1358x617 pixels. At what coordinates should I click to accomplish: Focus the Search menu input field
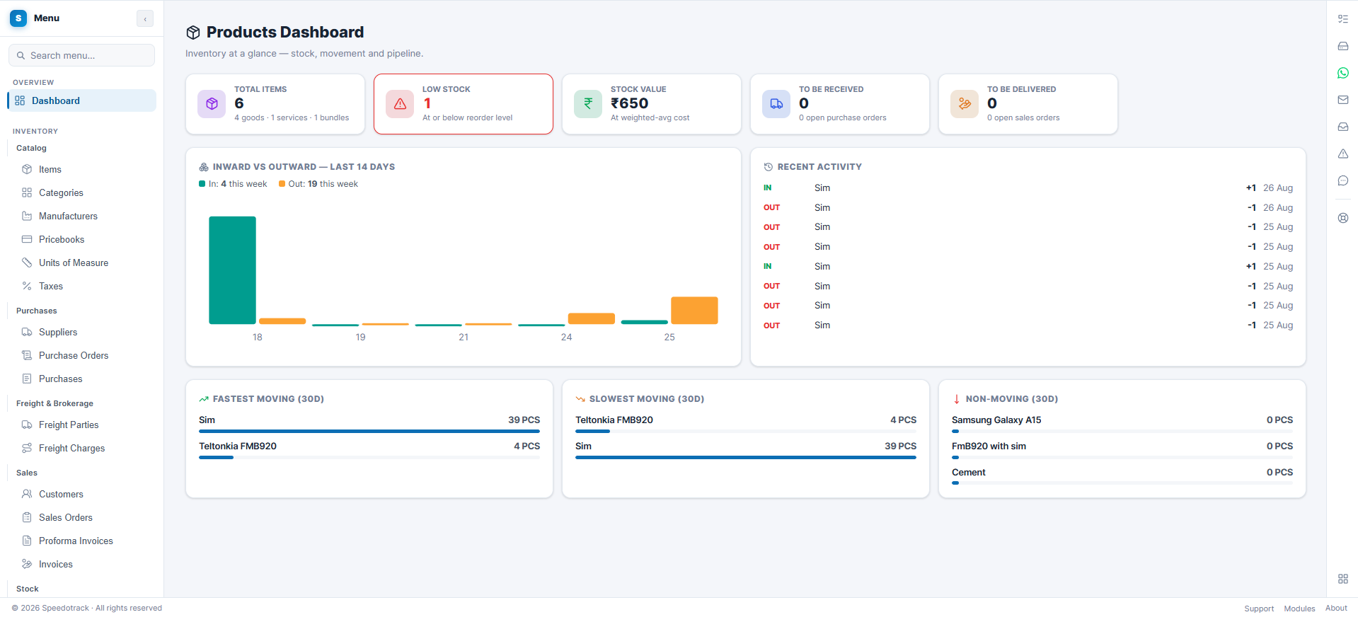pyautogui.click(x=82, y=55)
